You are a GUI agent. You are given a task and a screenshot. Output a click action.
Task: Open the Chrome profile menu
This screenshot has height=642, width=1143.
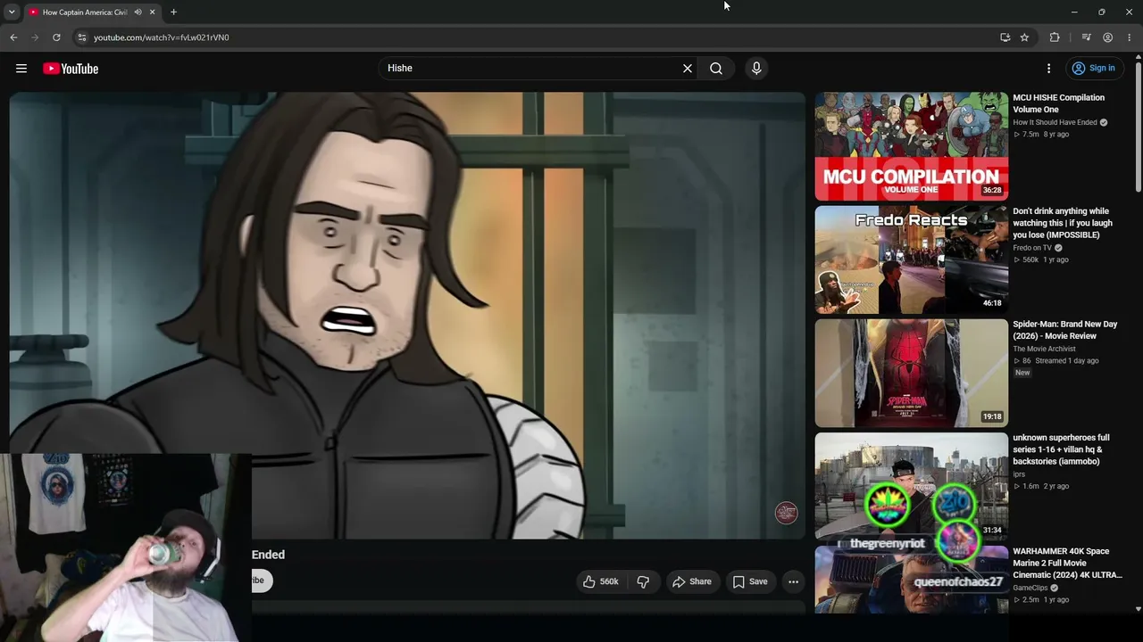[1107, 37]
